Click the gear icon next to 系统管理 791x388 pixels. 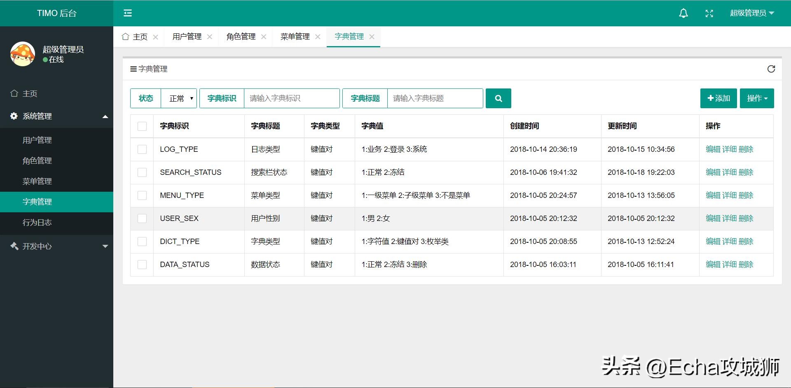[13, 116]
